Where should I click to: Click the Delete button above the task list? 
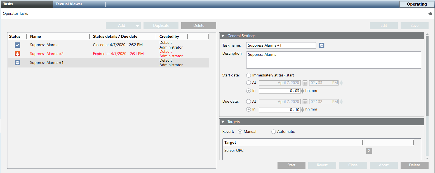coord(199,26)
